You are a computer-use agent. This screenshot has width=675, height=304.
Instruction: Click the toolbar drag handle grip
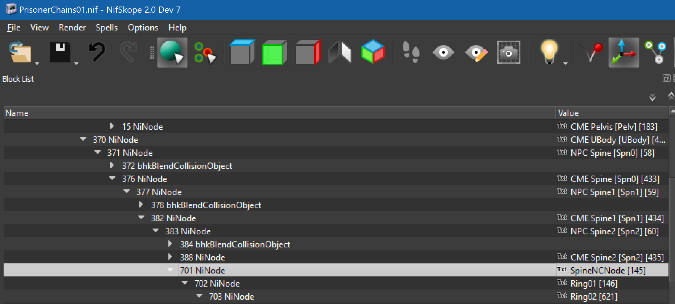click(x=152, y=52)
